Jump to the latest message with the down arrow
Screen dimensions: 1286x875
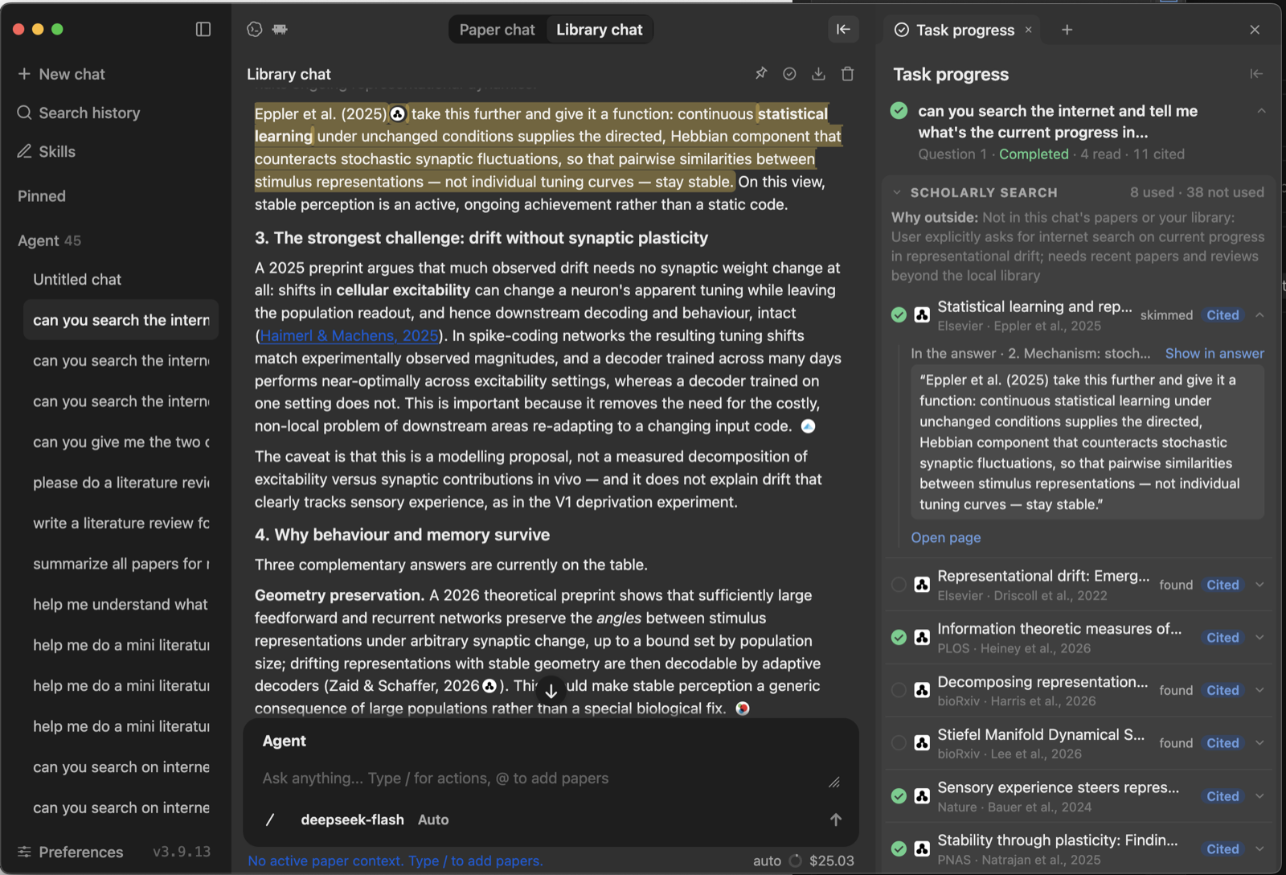click(551, 690)
